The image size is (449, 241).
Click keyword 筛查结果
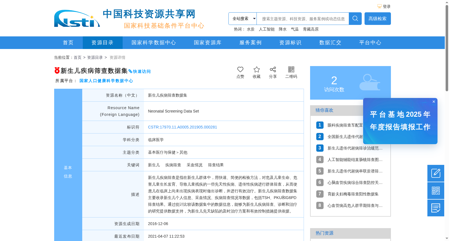coord(216,165)
